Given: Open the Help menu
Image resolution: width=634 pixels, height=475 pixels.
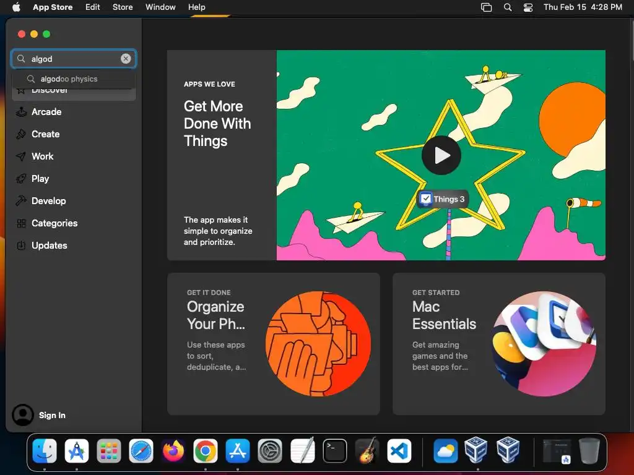Looking at the screenshot, I should point(196,7).
